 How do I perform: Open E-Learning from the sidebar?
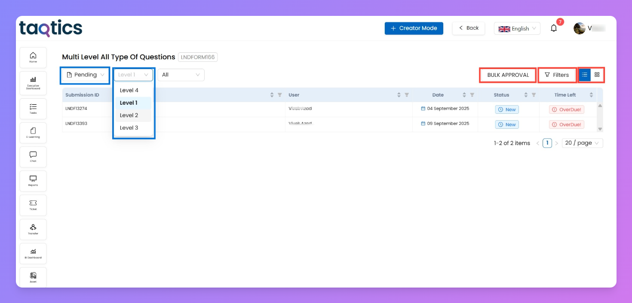pos(33,133)
